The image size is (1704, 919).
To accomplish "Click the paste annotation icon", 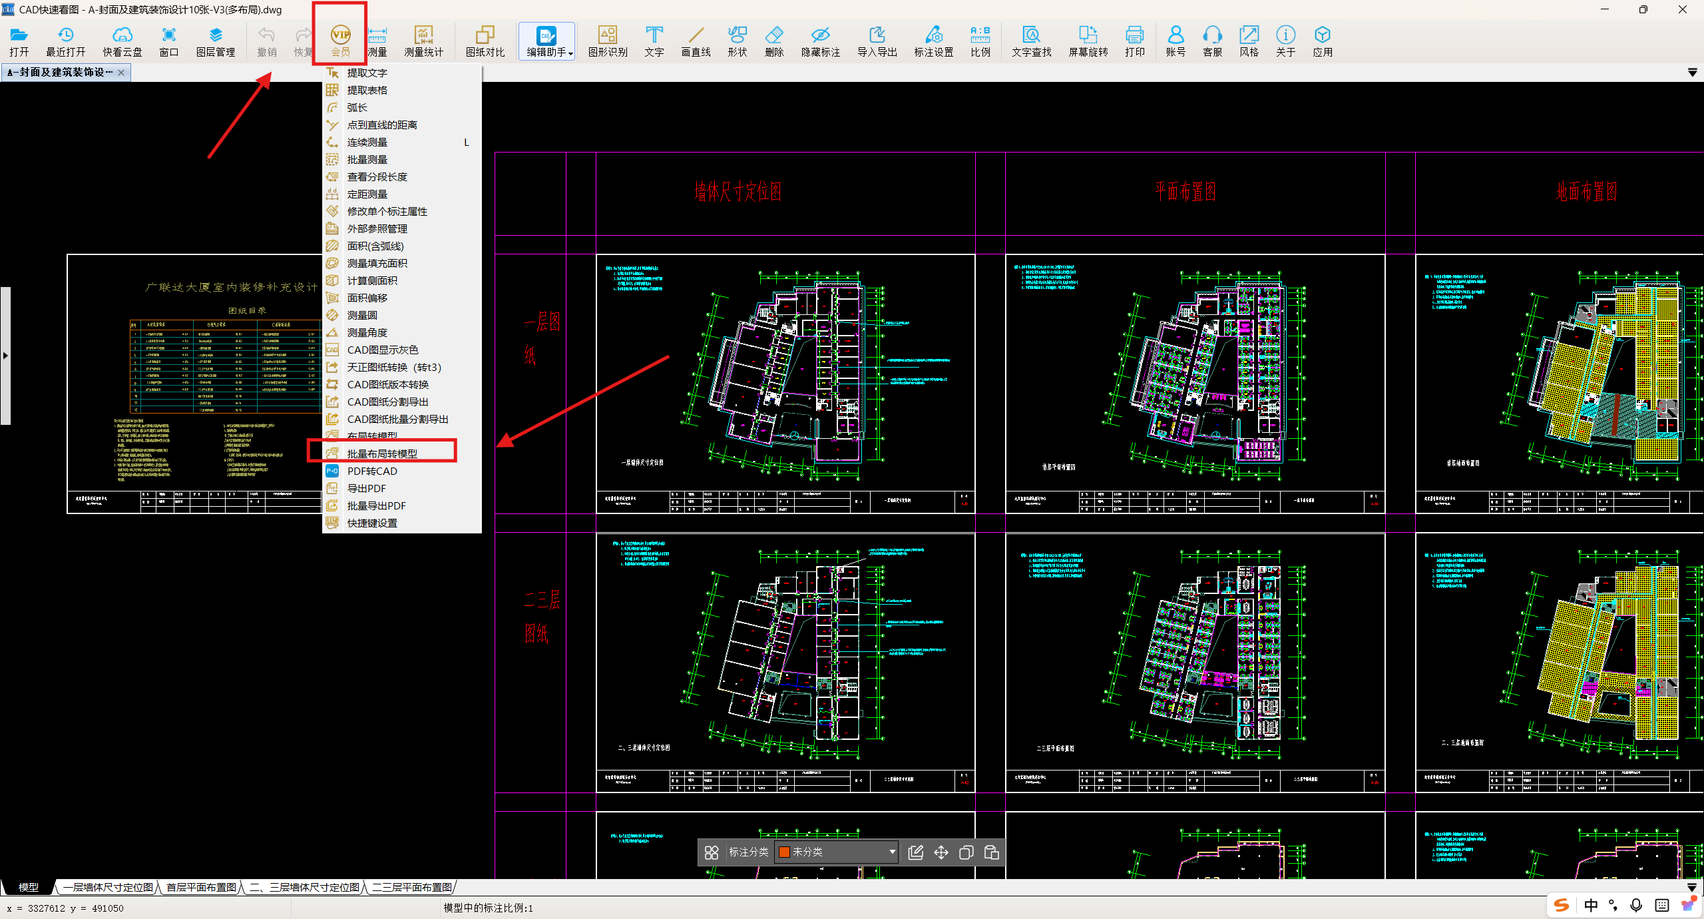I will click(992, 852).
